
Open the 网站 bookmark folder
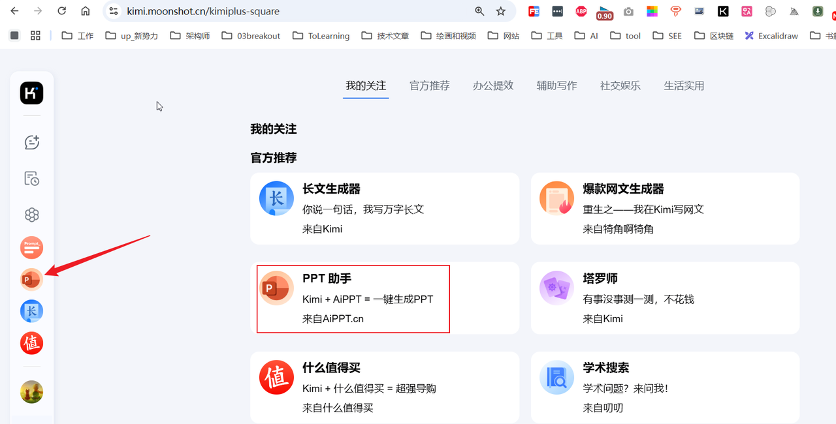click(503, 35)
